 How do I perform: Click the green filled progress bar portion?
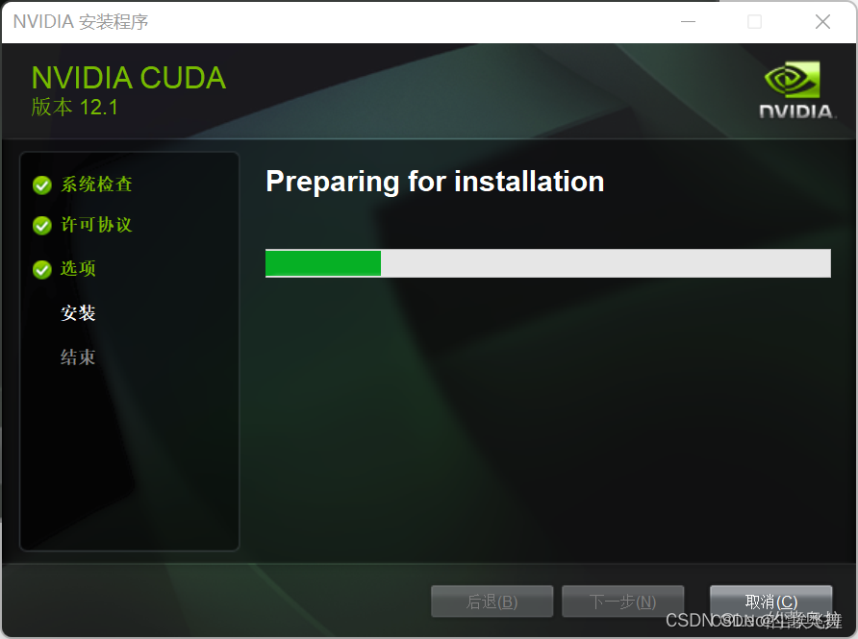pyautogui.click(x=323, y=263)
